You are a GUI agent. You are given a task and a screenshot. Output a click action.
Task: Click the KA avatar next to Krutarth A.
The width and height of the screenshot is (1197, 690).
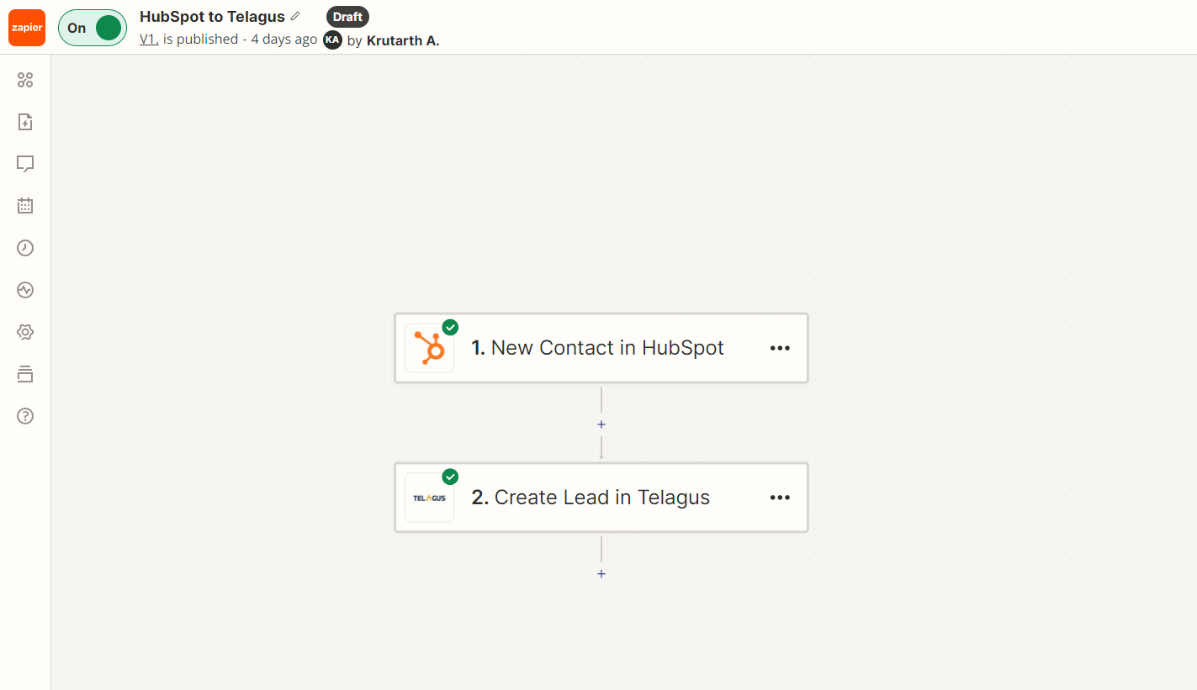pos(332,40)
